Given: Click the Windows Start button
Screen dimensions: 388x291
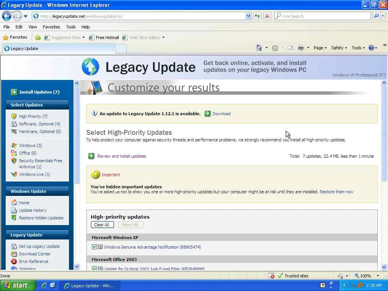Looking at the screenshot, I should point(18,286).
